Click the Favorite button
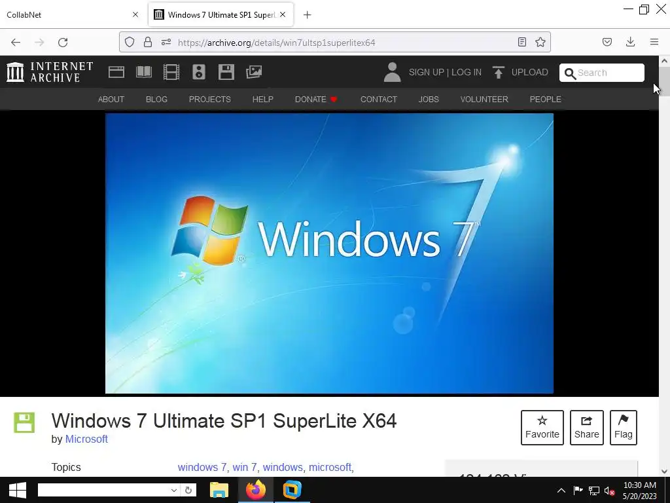 click(542, 428)
